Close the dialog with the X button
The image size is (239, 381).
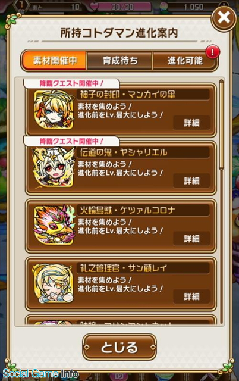(x=224, y=18)
